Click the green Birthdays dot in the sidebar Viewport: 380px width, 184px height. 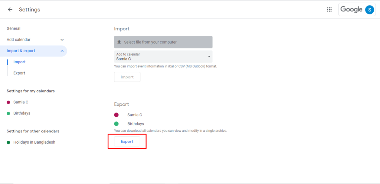click(x=9, y=113)
